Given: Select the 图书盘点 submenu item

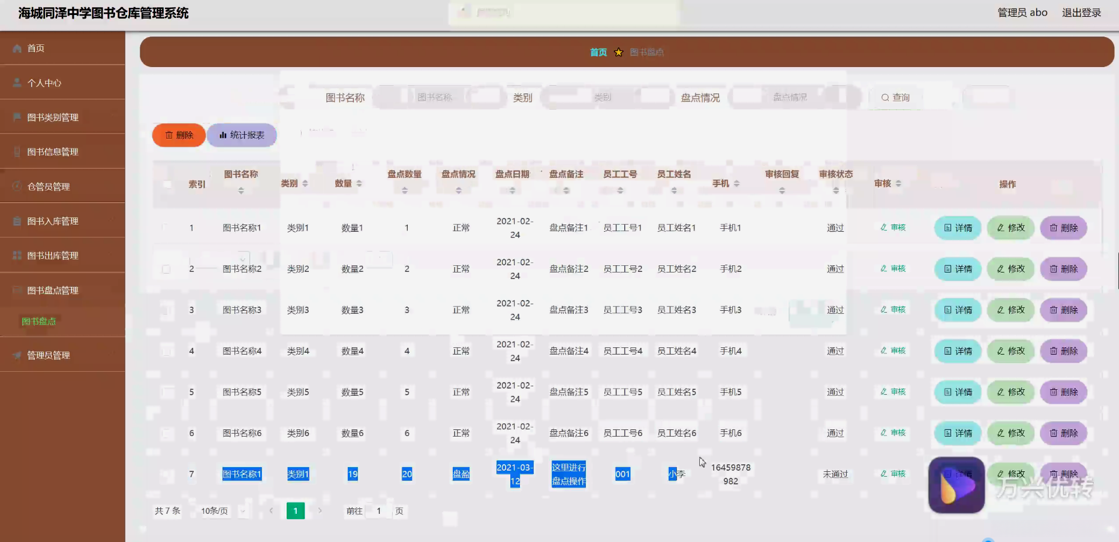Looking at the screenshot, I should pyautogui.click(x=39, y=321).
